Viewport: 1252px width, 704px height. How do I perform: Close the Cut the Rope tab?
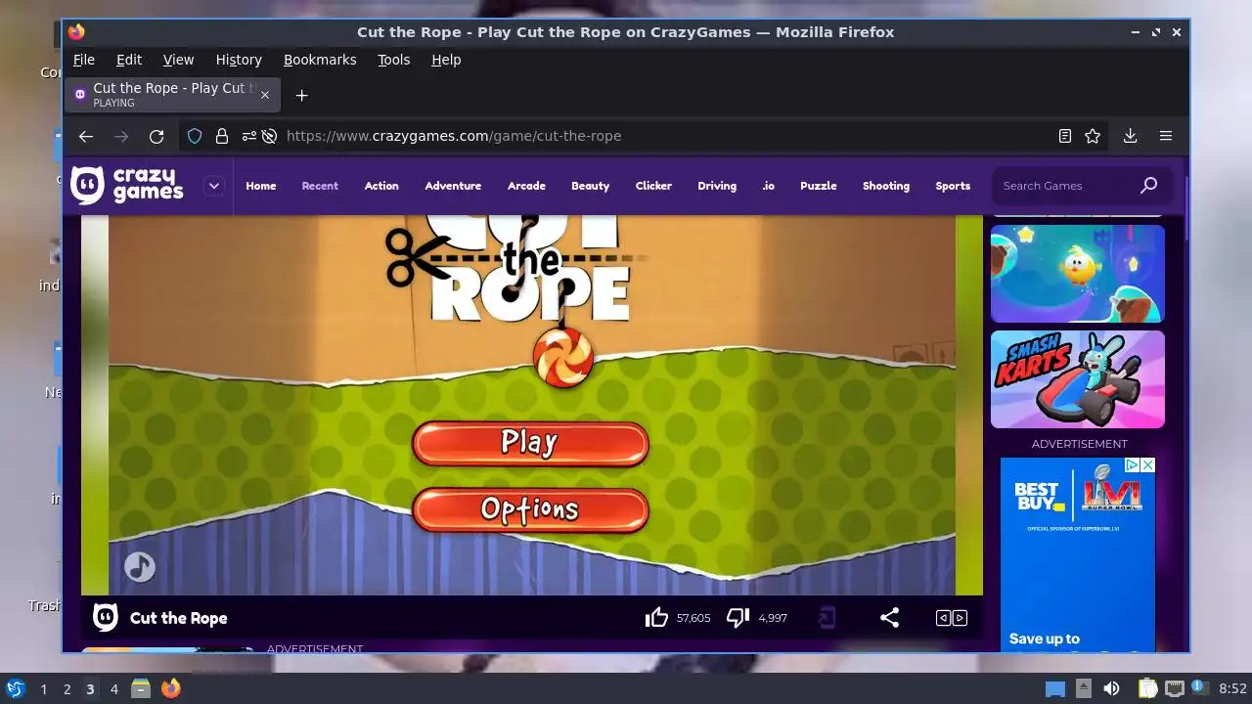[x=264, y=95]
